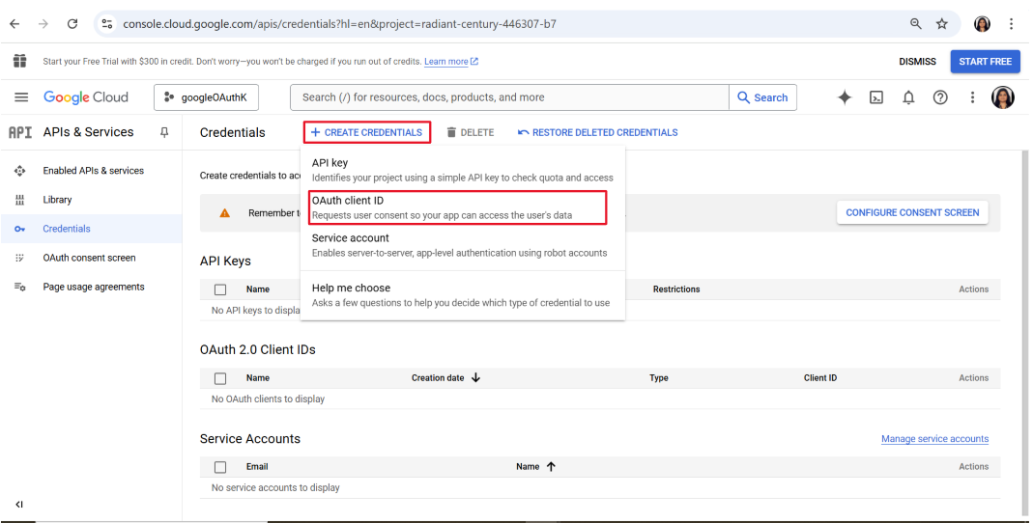Select all API Keys checkbox

(220, 289)
